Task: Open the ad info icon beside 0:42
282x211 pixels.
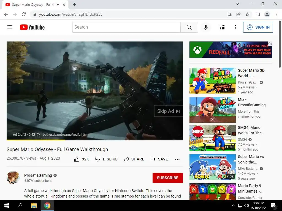Action: (38, 135)
